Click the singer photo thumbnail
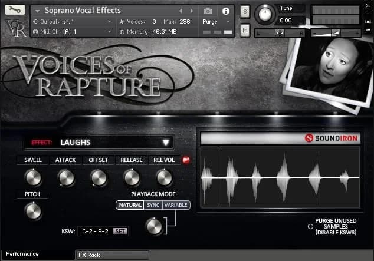This screenshot has width=374, height=261. (x=330, y=72)
